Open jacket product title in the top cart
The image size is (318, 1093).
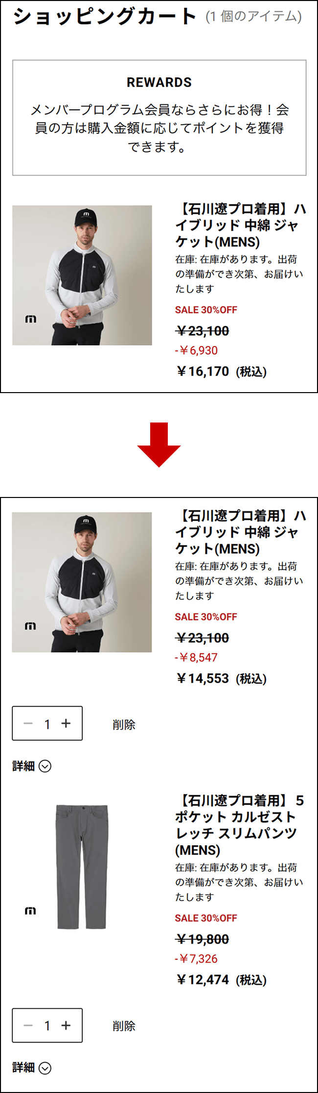[241, 225]
